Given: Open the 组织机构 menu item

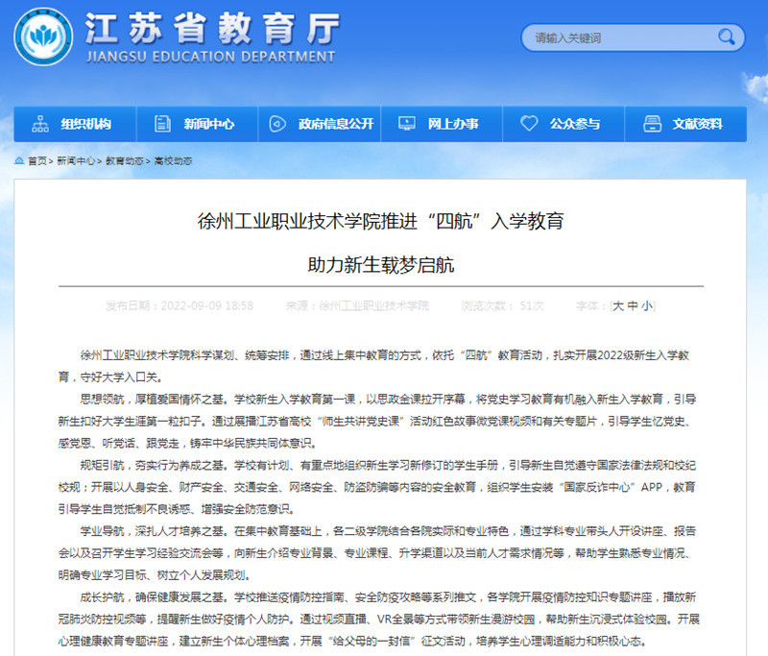Looking at the screenshot, I should (86, 124).
